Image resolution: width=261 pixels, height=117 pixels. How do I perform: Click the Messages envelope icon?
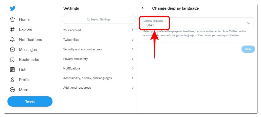point(12,50)
